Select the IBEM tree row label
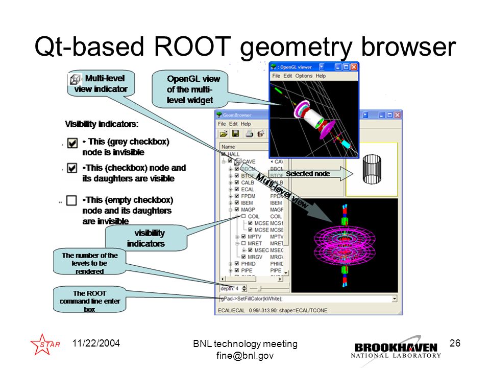Screen dimensions: 490x368 click(247, 203)
